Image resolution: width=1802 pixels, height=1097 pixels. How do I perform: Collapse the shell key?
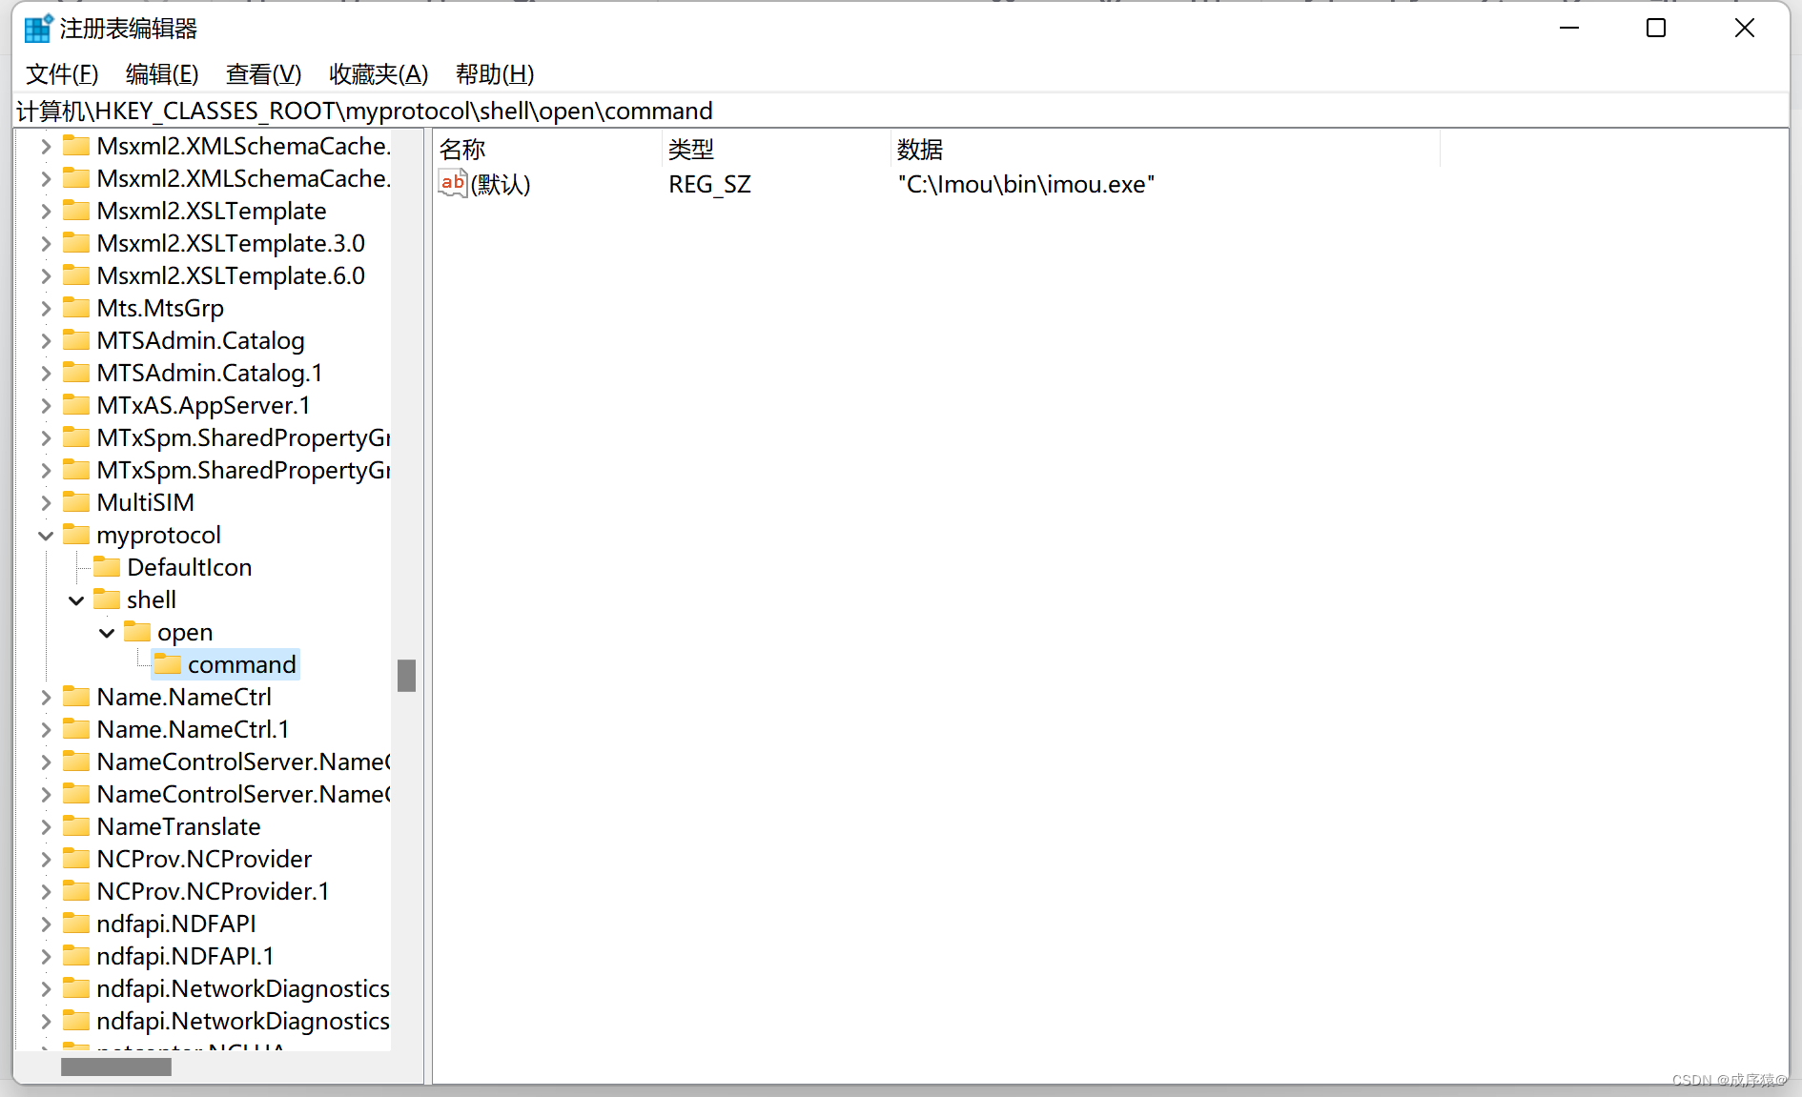click(75, 599)
